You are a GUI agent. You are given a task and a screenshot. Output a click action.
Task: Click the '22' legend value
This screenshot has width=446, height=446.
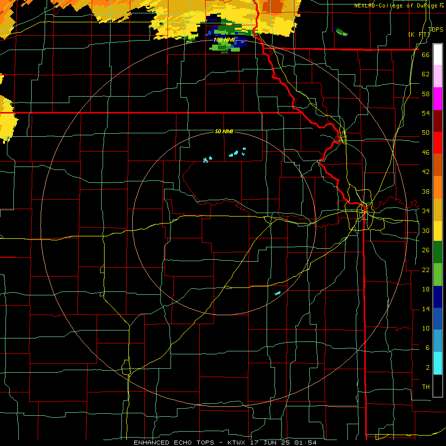tap(426, 270)
